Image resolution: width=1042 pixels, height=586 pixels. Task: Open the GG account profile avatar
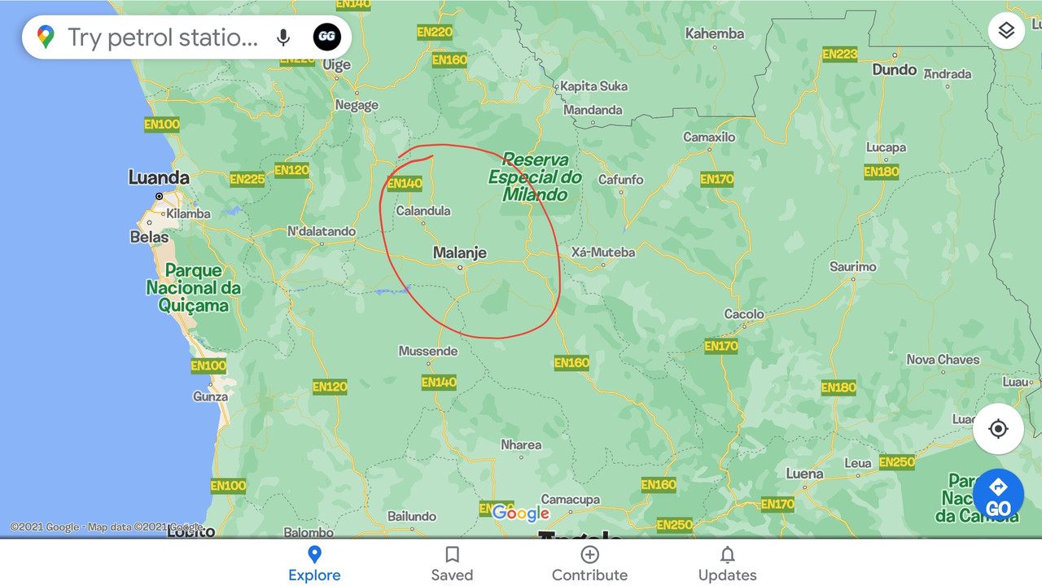[x=327, y=37]
